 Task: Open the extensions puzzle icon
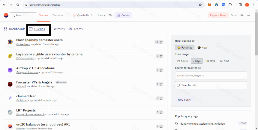pos(230,5)
